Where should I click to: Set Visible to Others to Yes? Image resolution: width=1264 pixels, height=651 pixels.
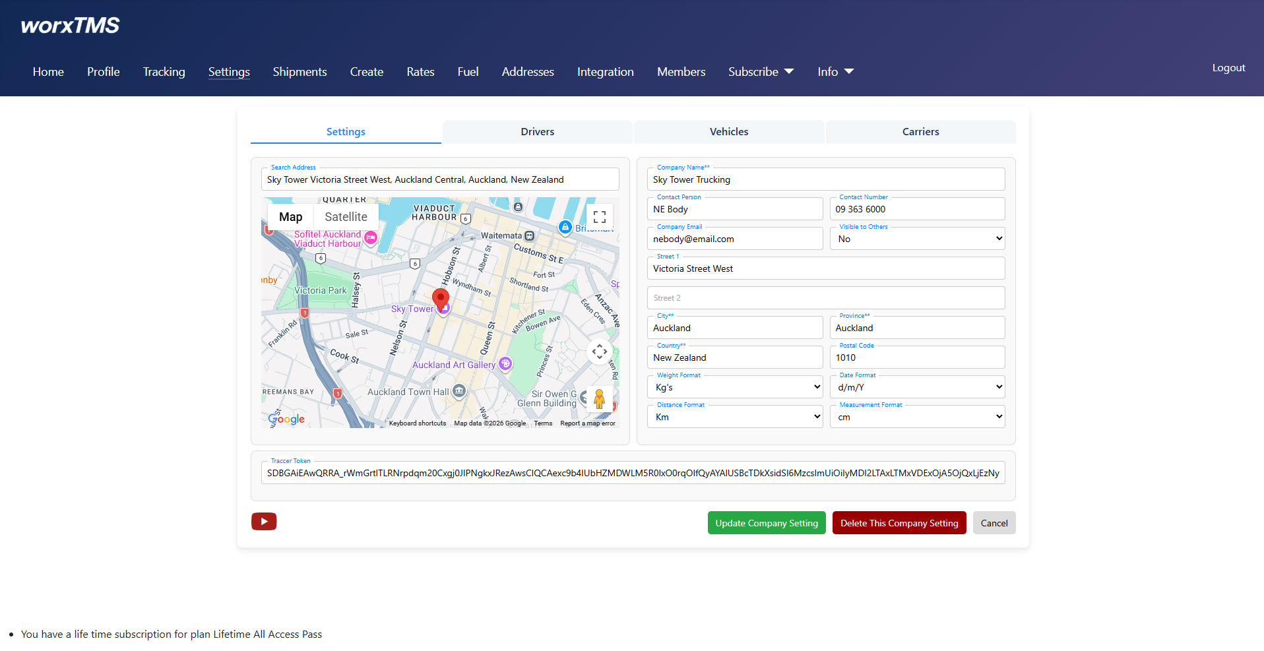(x=917, y=238)
